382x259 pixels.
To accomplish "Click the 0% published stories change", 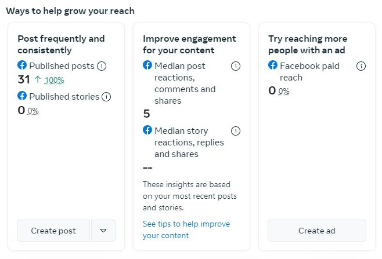I will [x=33, y=111].
